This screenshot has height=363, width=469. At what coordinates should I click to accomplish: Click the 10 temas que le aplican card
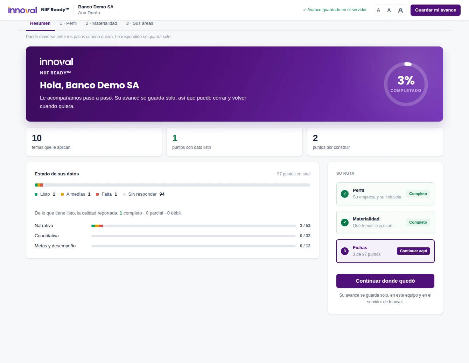pos(94,141)
